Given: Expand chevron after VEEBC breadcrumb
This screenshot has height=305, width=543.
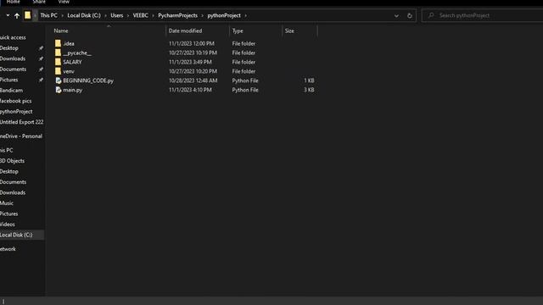Looking at the screenshot, I should [153, 15].
